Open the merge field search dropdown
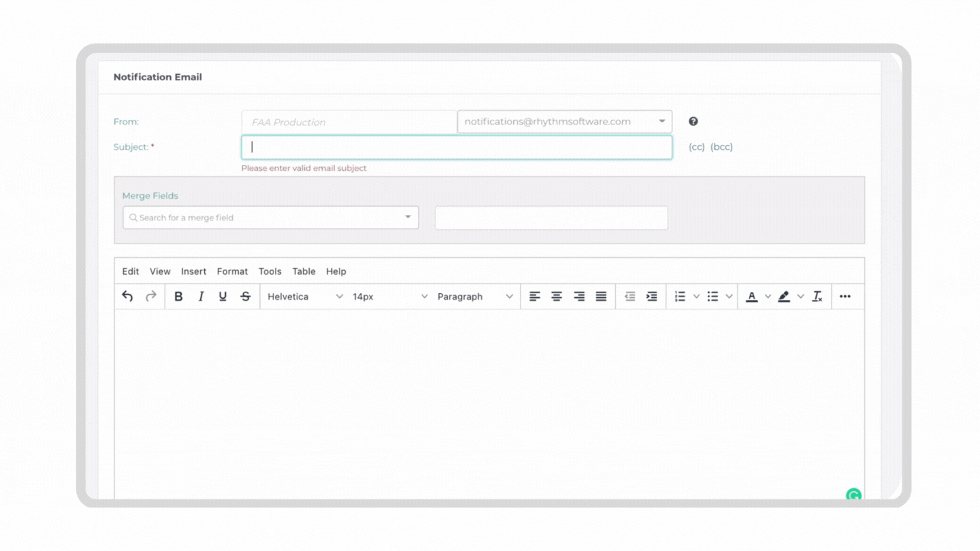Viewport: 980px width, 551px height. 271,218
